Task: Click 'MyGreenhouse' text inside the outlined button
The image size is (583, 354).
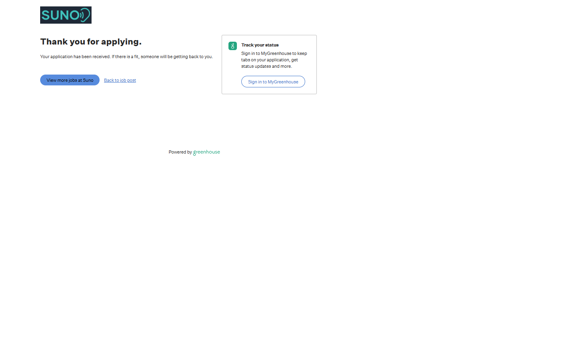Action: pyautogui.click(x=283, y=82)
